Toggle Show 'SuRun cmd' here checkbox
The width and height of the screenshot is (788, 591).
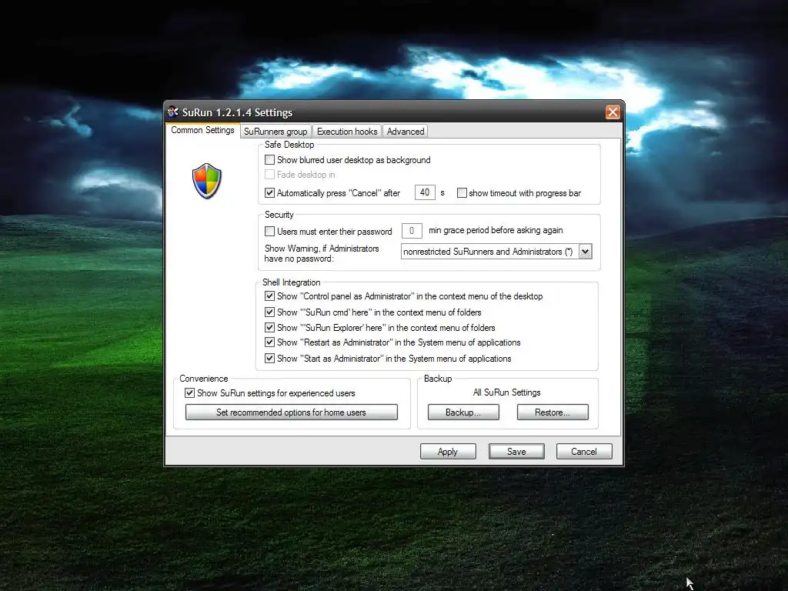(270, 312)
